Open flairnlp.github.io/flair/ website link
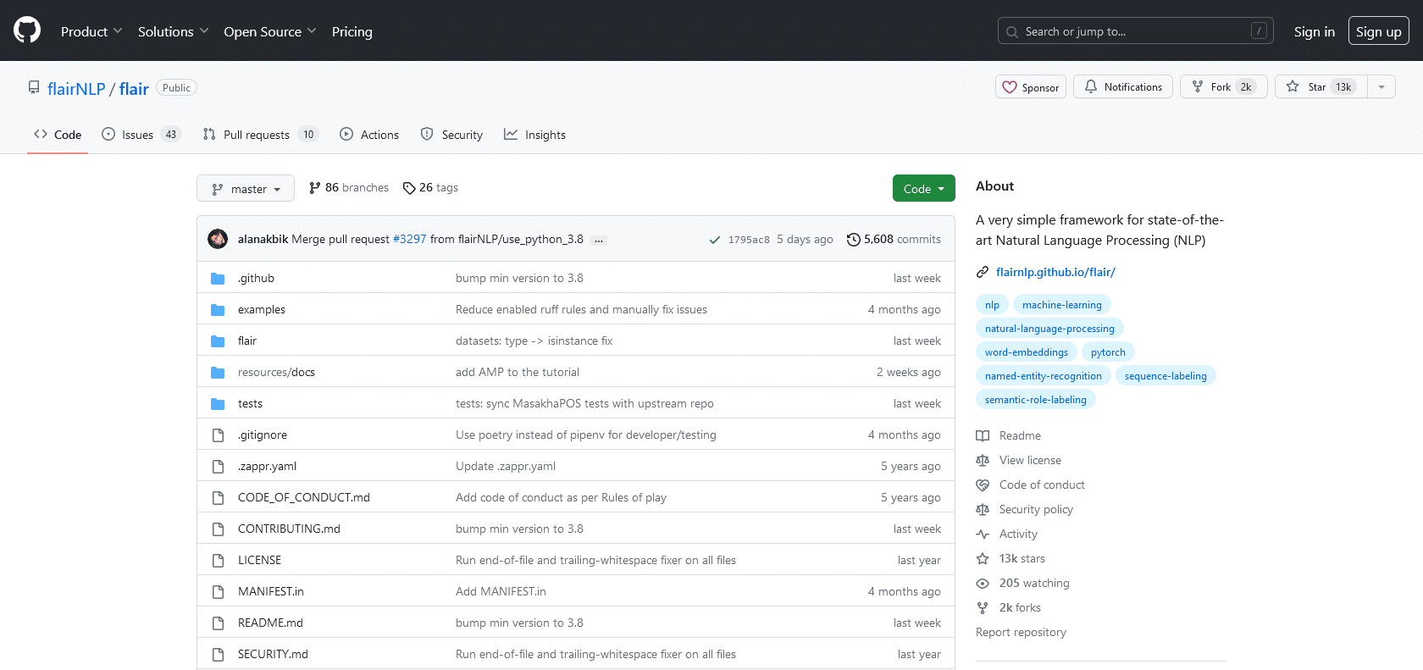 coord(1055,272)
